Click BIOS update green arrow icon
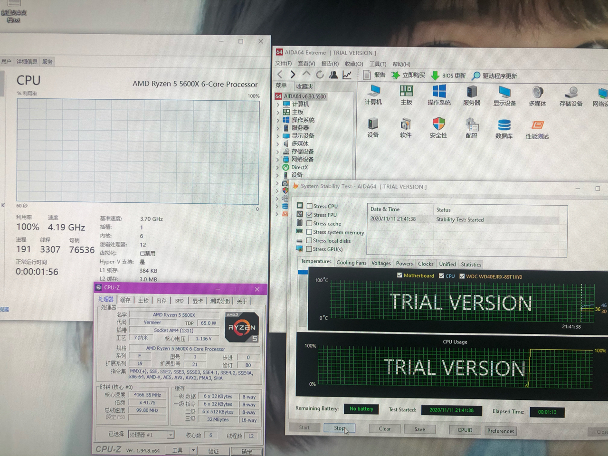Viewport: 608px width, 456px height. [435, 76]
